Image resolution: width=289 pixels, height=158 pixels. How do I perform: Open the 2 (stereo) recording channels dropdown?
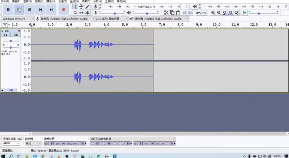tap(112, 19)
